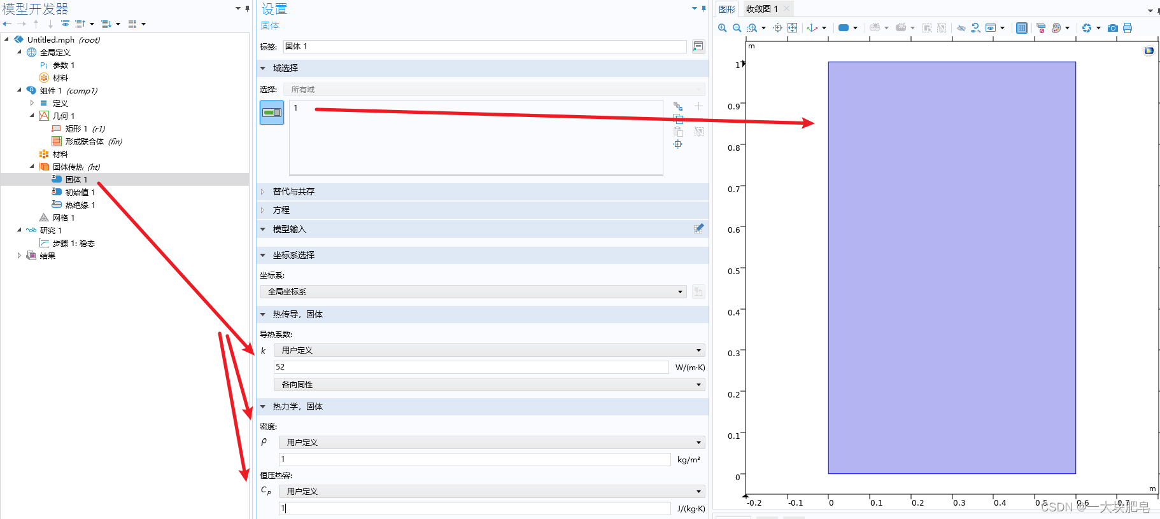Toggle the grid display icon
The height and width of the screenshot is (519, 1160).
[x=1022, y=28]
